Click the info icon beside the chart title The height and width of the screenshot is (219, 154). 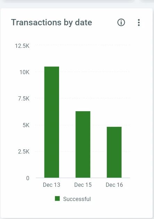121,23
